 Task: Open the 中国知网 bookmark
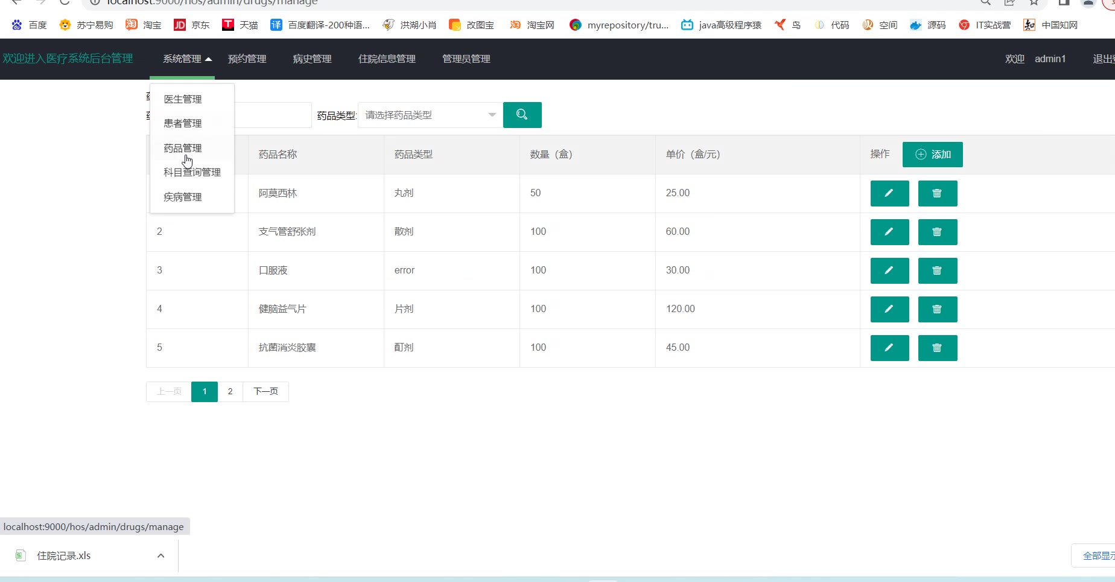coord(1050,25)
